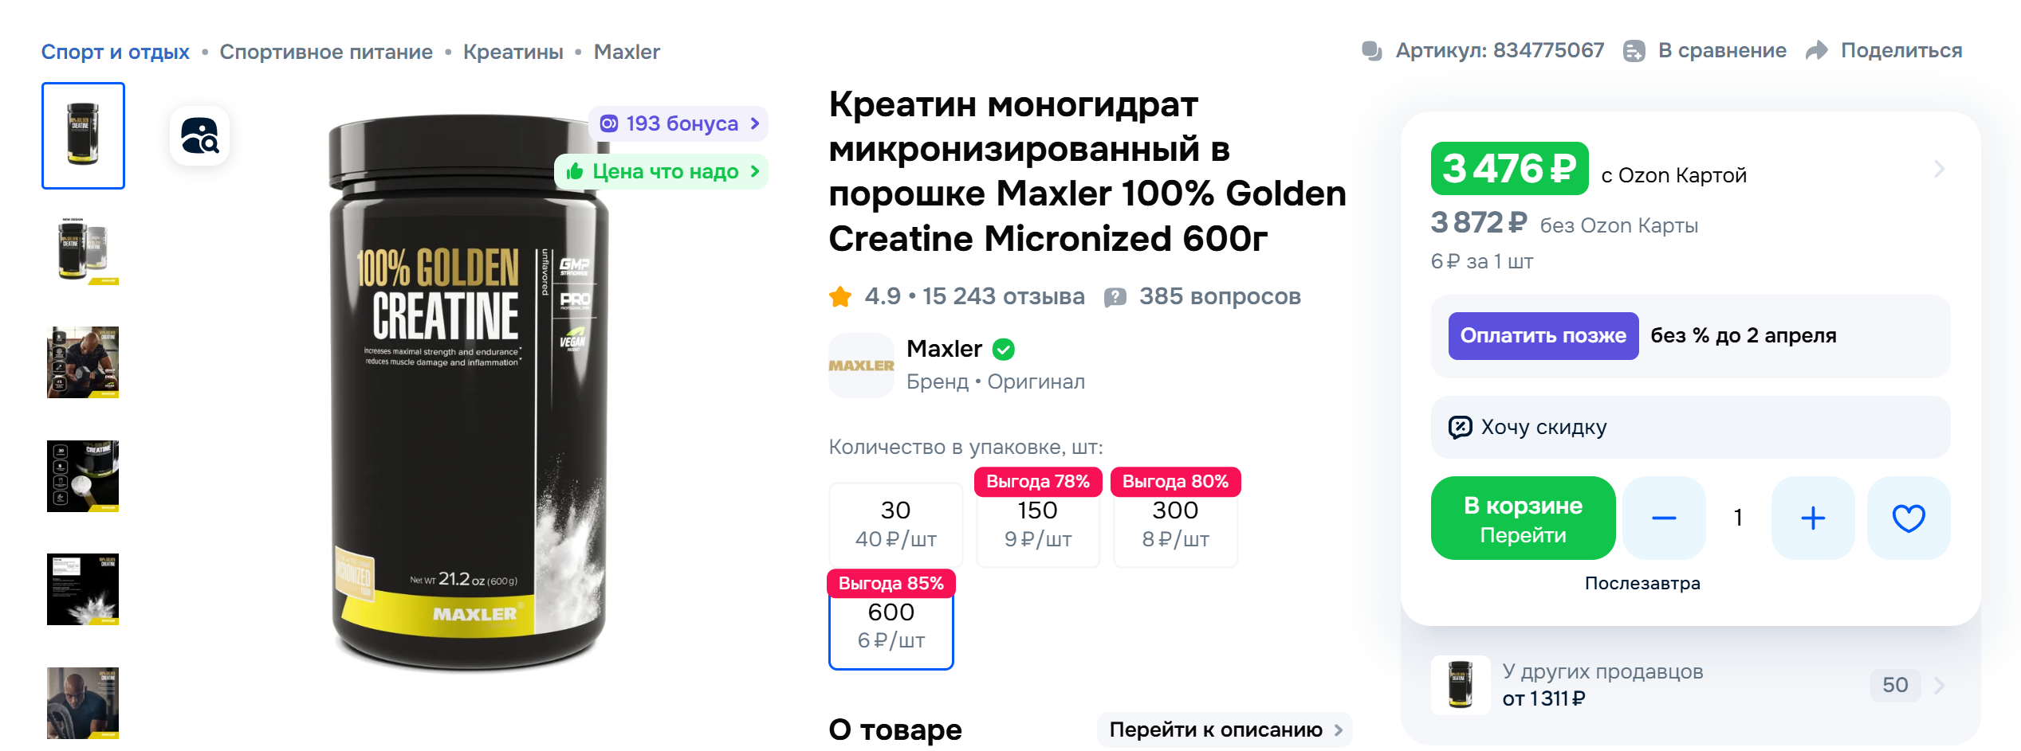Open the Спорт и отдых breadcrumb
The width and height of the screenshot is (2021, 751).
[115, 52]
